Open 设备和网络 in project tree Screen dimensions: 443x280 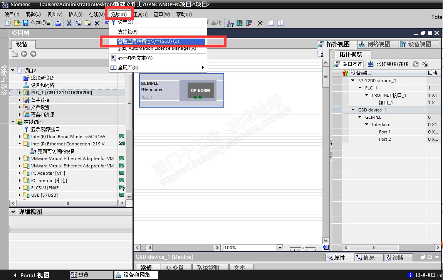pos(42,85)
